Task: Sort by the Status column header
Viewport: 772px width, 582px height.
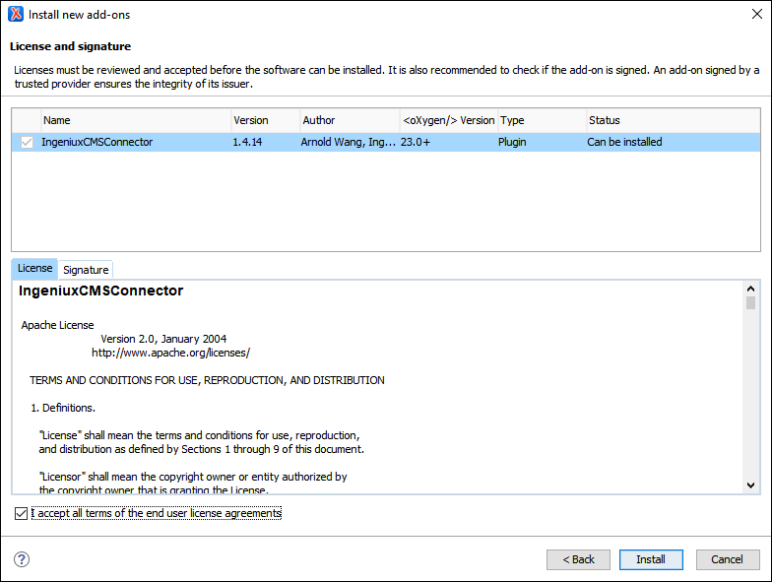Action: 674,120
